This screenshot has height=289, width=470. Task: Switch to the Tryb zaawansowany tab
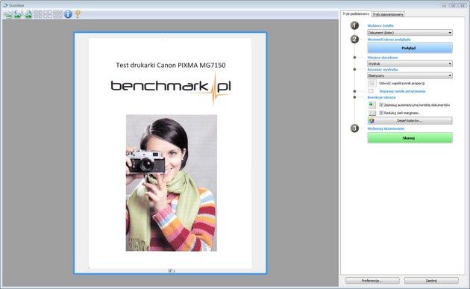pyautogui.click(x=388, y=14)
